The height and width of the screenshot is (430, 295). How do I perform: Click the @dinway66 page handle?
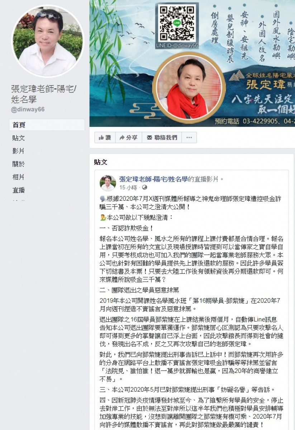(x=28, y=109)
